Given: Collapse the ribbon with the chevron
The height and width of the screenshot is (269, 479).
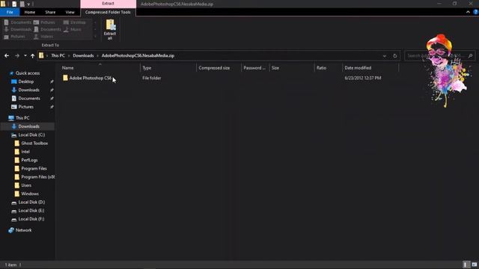Looking at the screenshot, I should 468,12.
